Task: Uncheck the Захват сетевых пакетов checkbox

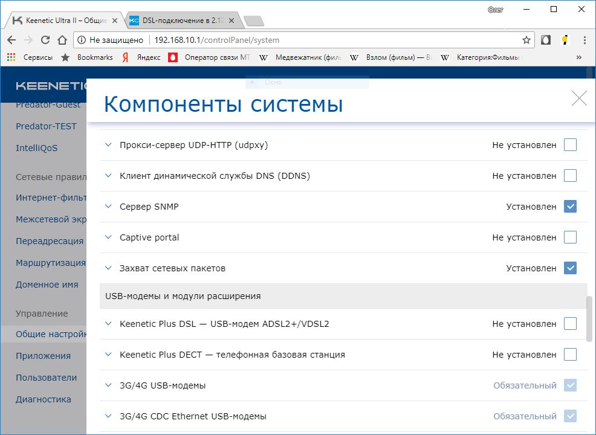Action: pyautogui.click(x=570, y=268)
